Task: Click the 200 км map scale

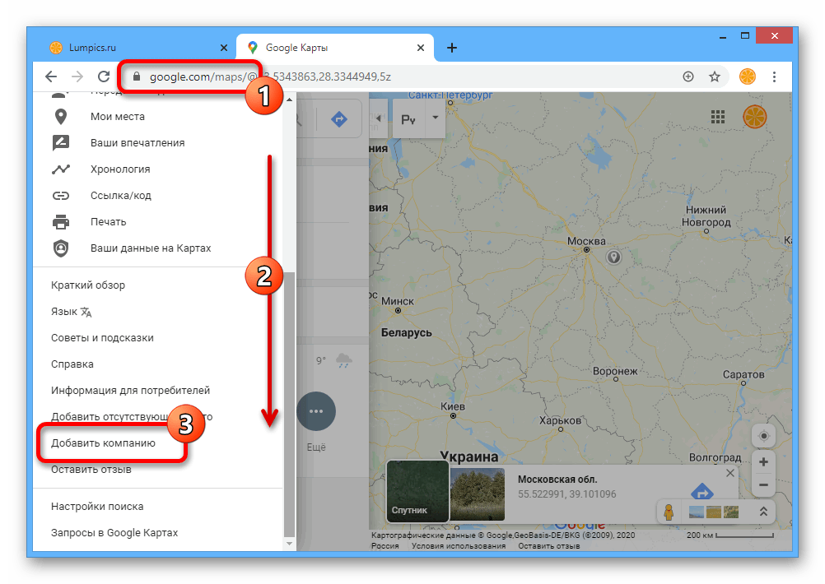Action: [729, 535]
